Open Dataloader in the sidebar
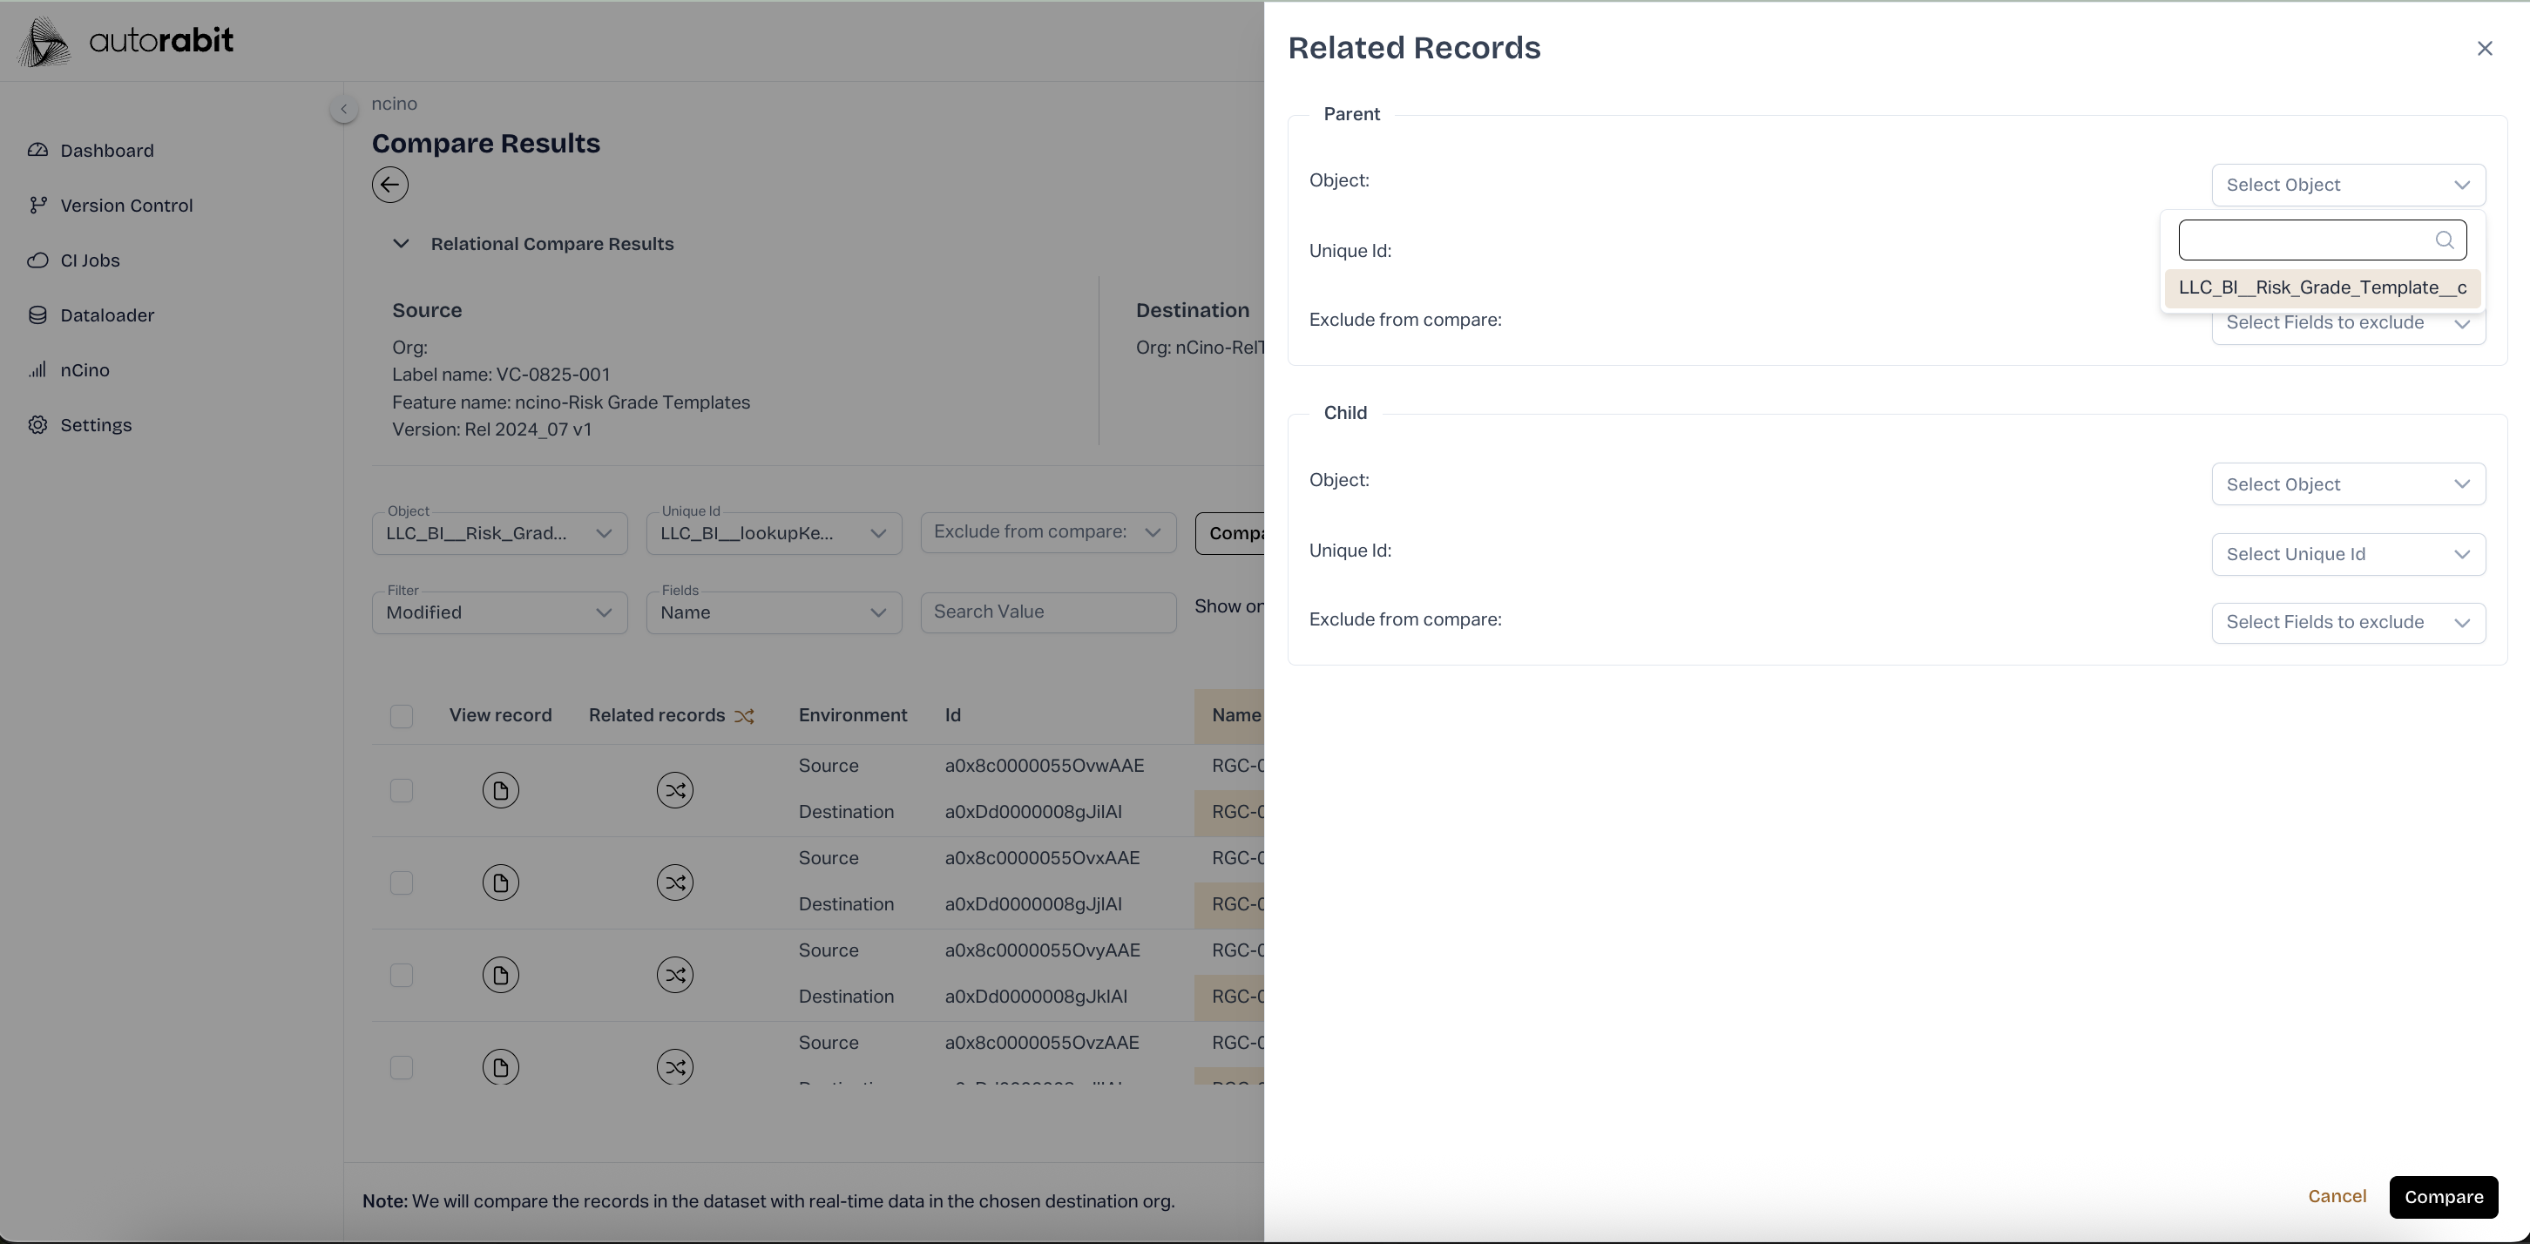Screen dimensions: 2530x1244 107,315
